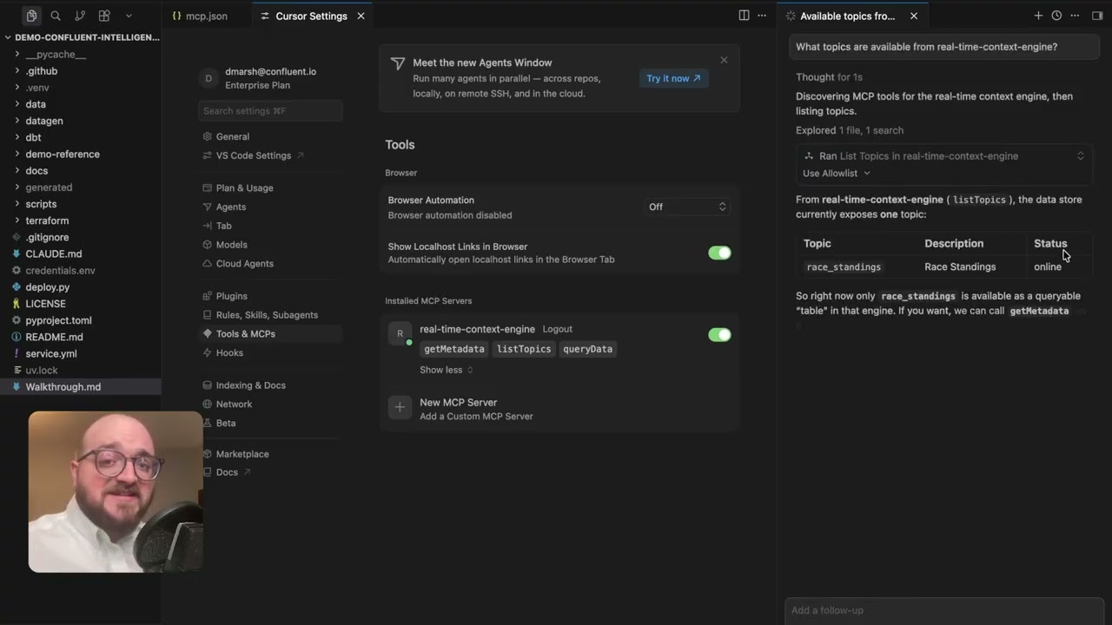Image resolution: width=1112 pixels, height=625 pixels.
Task: Click the Try it now button
Action: (x=673, y=78)
